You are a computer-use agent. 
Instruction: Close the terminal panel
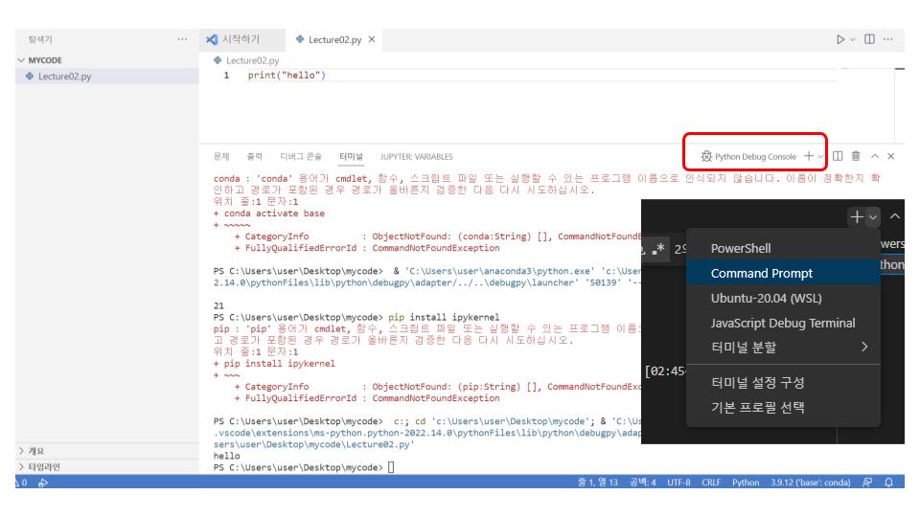point(890,156)
